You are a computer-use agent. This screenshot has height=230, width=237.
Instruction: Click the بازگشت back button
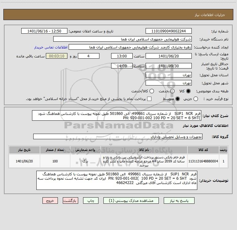pos(70,201)
